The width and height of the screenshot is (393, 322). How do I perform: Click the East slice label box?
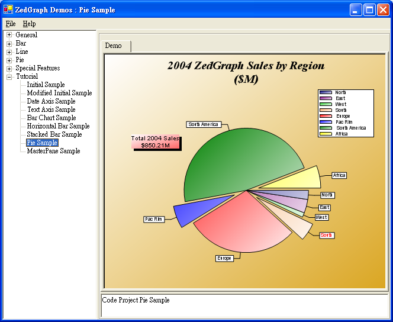[324, 208]
